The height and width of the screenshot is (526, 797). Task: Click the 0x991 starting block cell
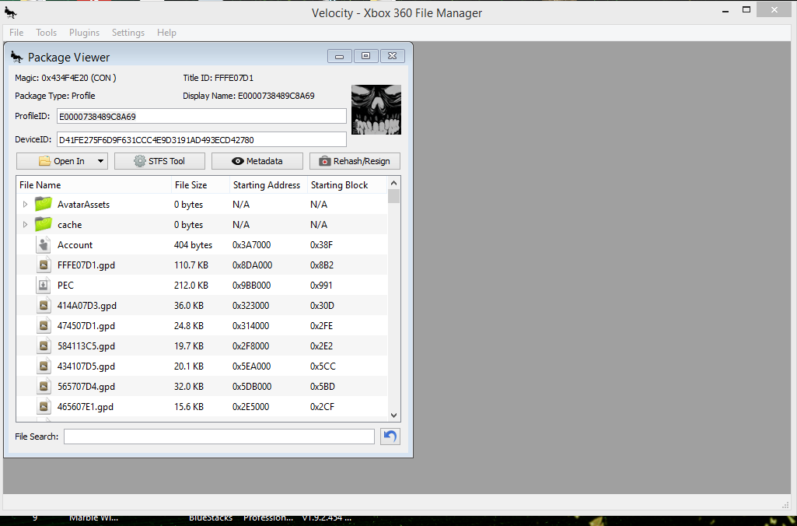(x=320, y=286)
